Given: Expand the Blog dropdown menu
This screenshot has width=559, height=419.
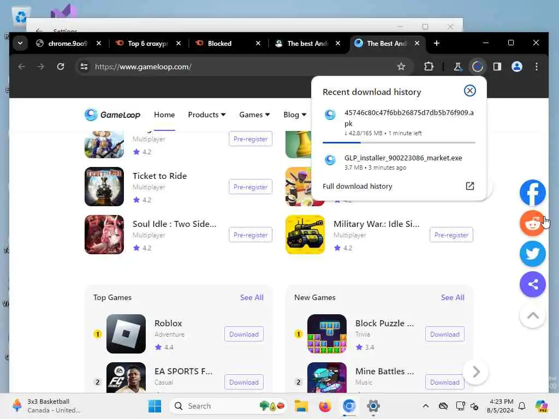Looking at the screenshot, I should pos(295,115).
